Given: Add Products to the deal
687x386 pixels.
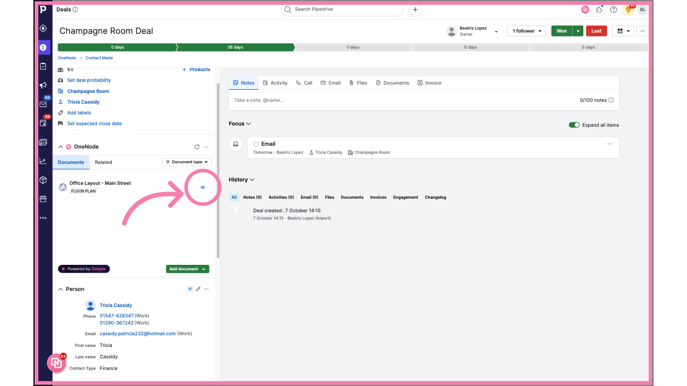Looking at the screenshot, I should tap(196, 70).
